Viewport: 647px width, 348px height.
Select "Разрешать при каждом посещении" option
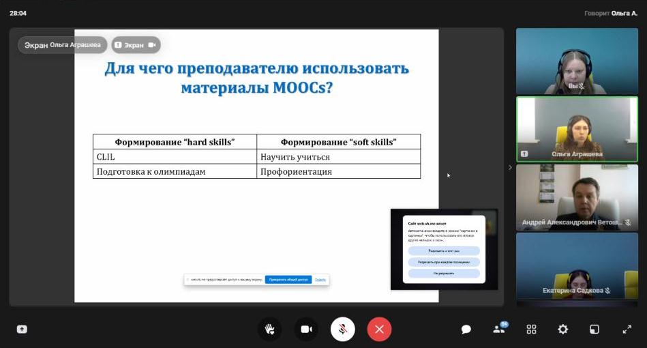[x=443, y=262]
